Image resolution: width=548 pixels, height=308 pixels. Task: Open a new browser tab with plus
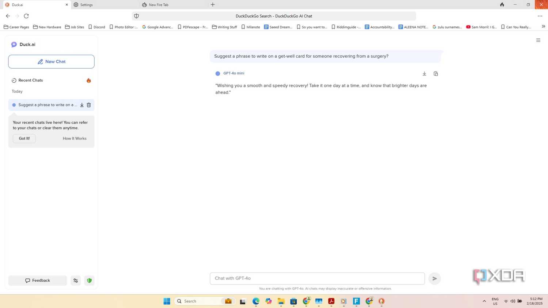click(213, 5)
